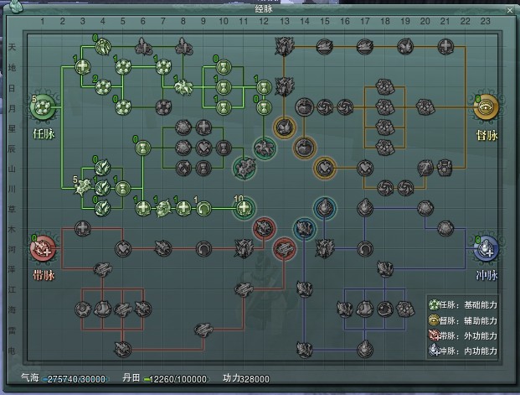
Task: Click the 带脉：外功能力 legend entry
Action: [x=463, y=335]
